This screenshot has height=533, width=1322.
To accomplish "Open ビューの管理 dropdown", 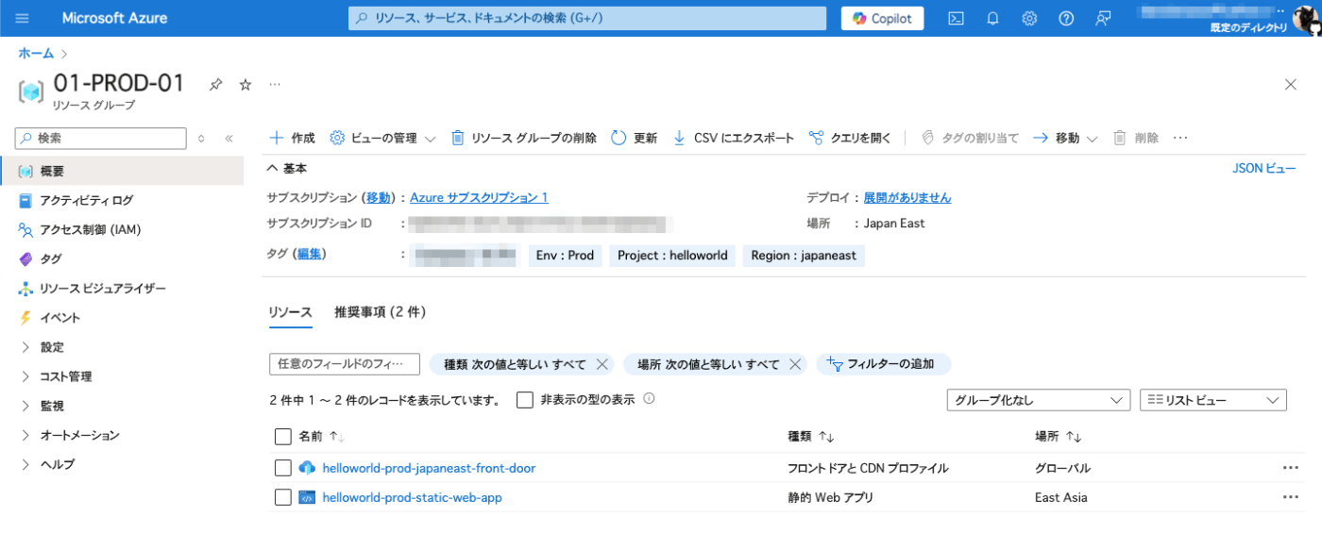I will (x=382, y=138).
